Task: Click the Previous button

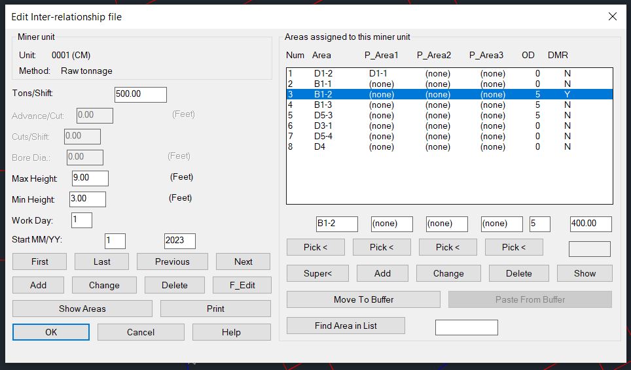Action: 172,261
